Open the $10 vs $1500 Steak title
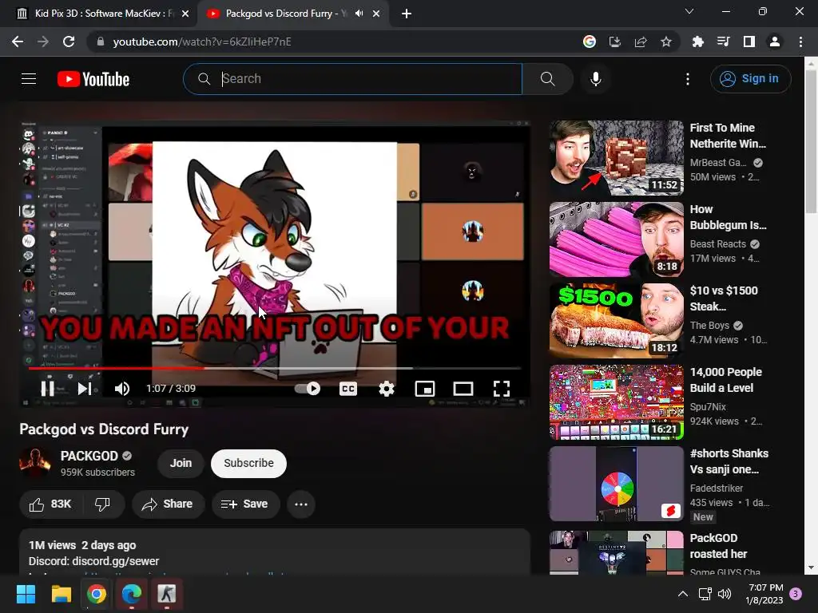The image size is (818, 613). (724, 299)
